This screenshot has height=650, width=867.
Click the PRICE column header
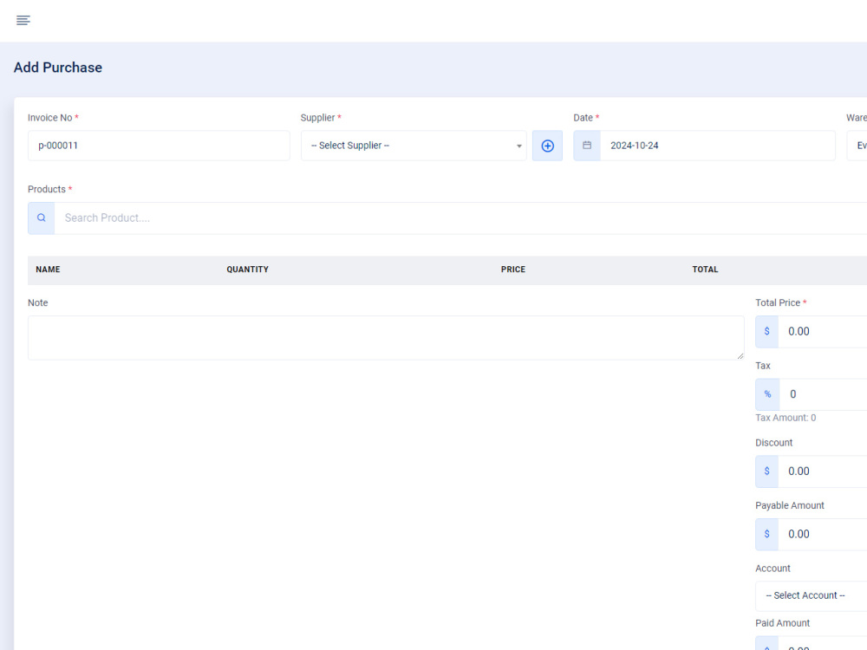tap(513, 270)
